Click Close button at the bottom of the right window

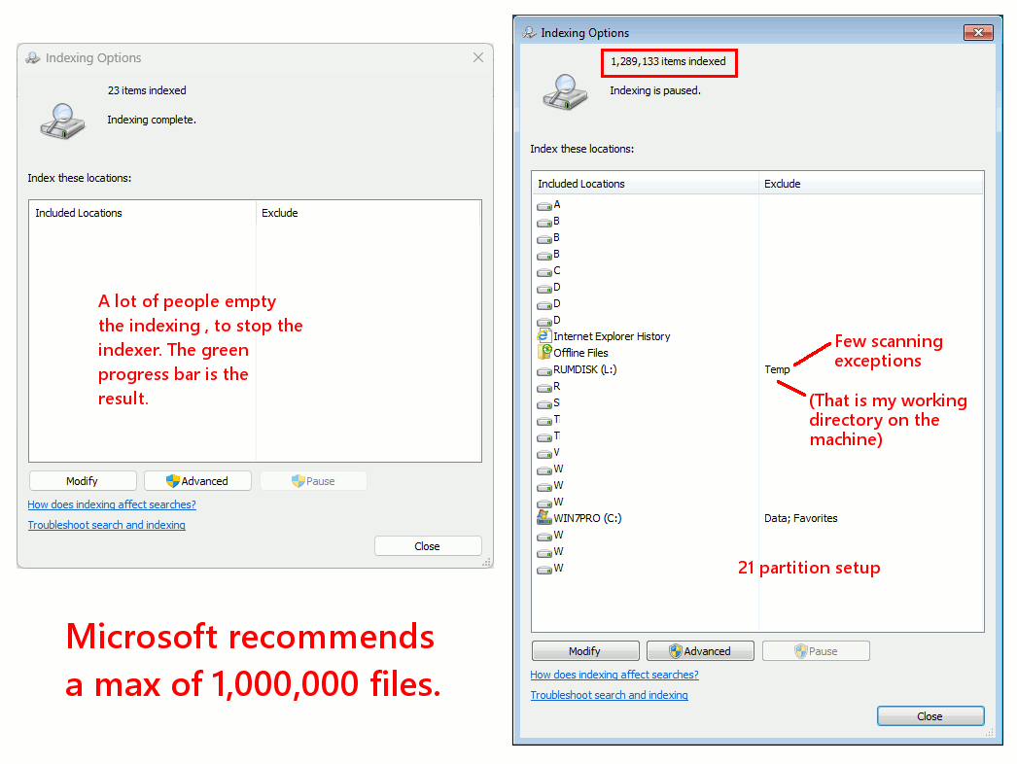click(930, 716)
